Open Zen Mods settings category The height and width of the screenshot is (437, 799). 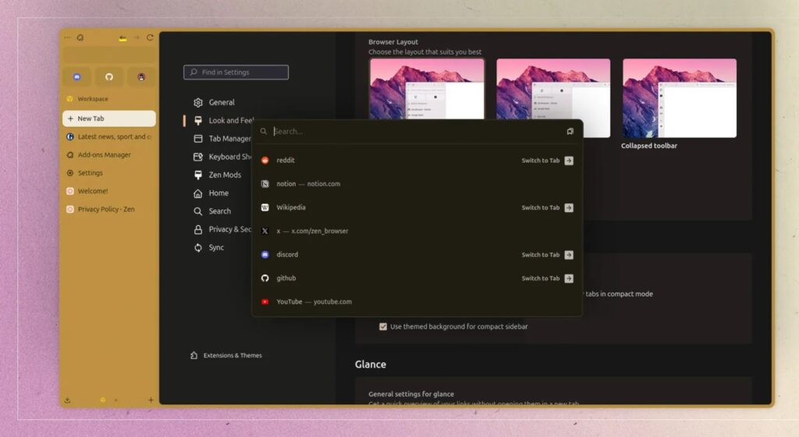click(224, 175)
